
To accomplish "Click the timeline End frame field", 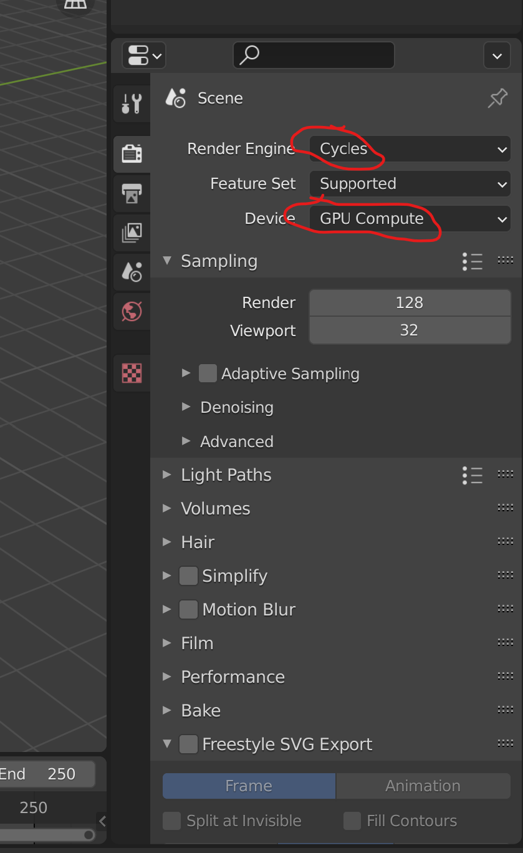I will click(47, 774).
